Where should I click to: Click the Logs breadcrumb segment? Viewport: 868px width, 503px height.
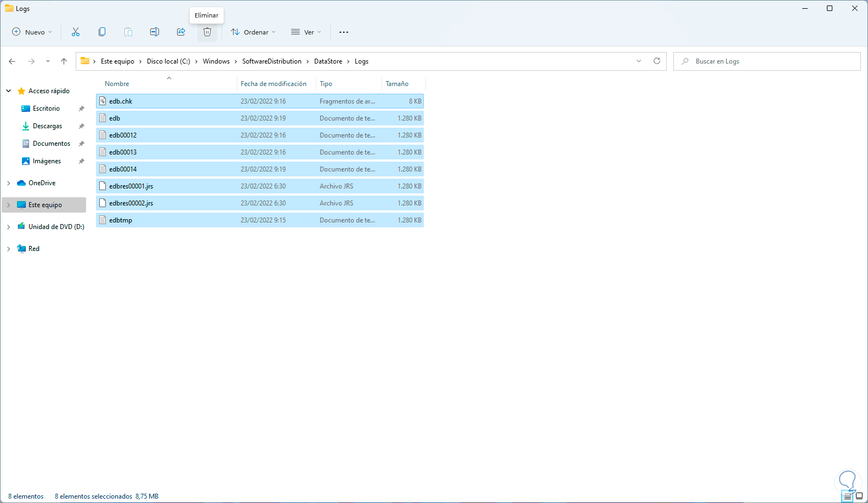[361, 61]
